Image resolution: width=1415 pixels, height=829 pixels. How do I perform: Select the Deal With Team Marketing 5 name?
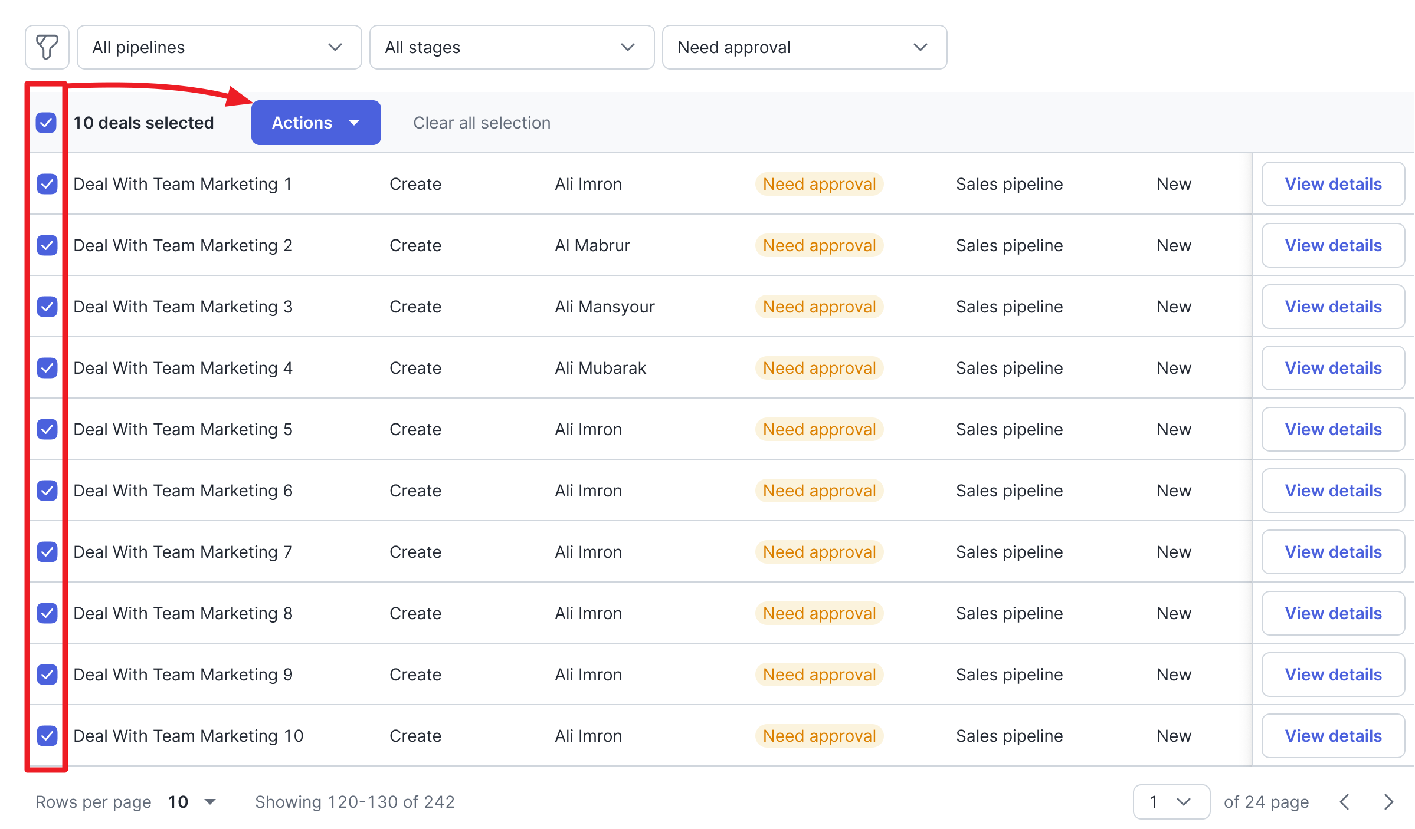(x=183, y=429)
